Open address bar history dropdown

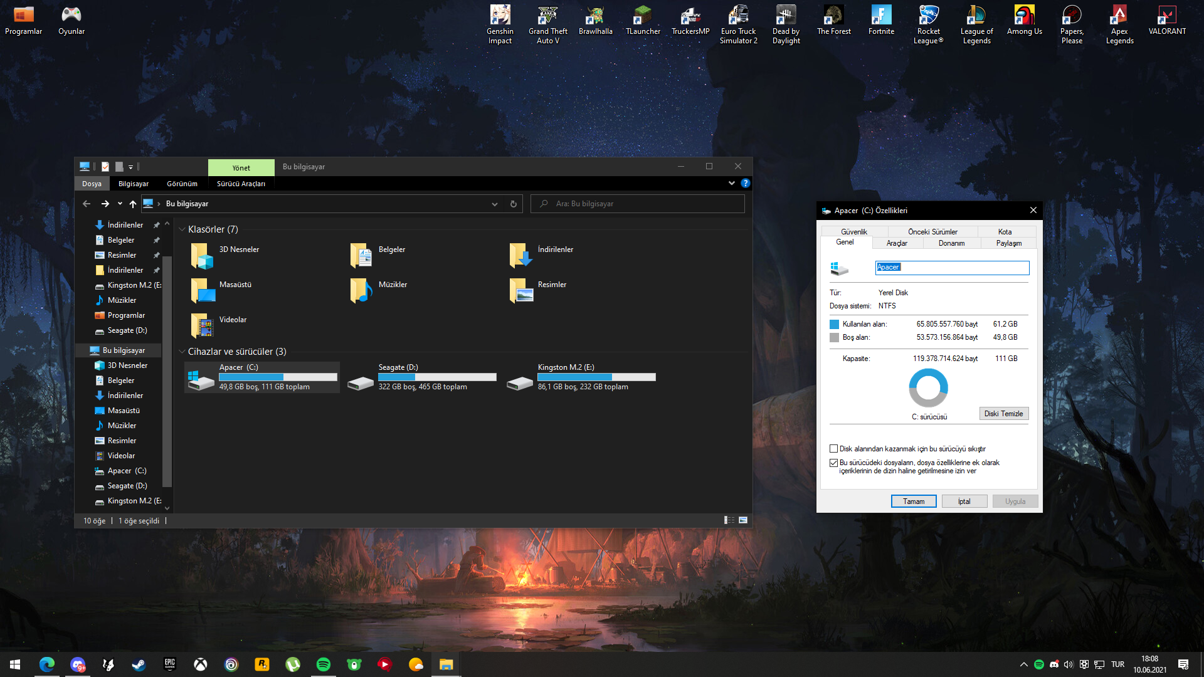494,204
